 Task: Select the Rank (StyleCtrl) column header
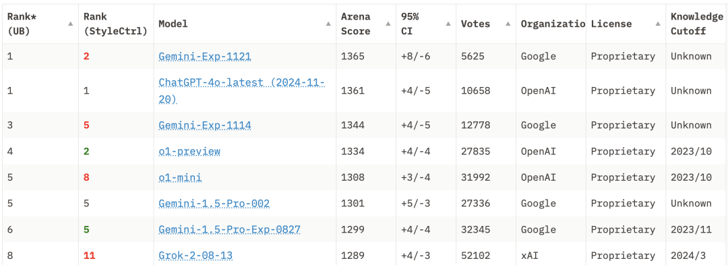tap(116, 24)
